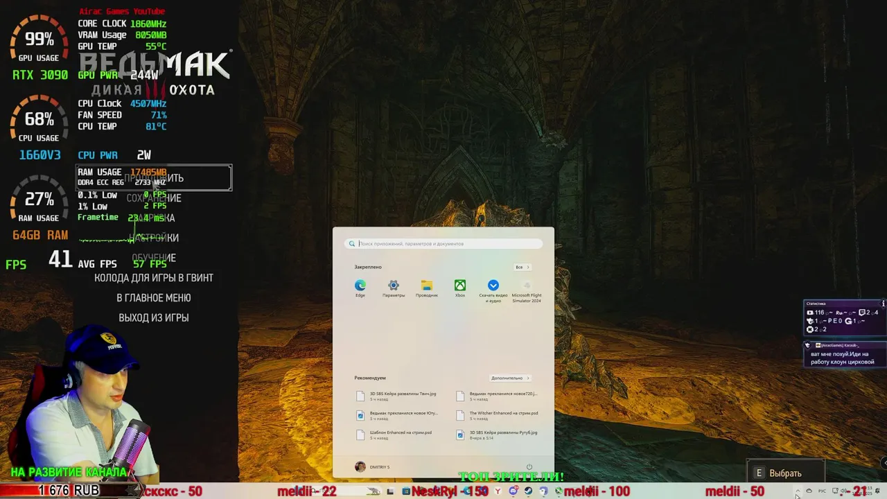Open Edge from pinned apps
Screen dimensions: 887x499
coord(360,288)
